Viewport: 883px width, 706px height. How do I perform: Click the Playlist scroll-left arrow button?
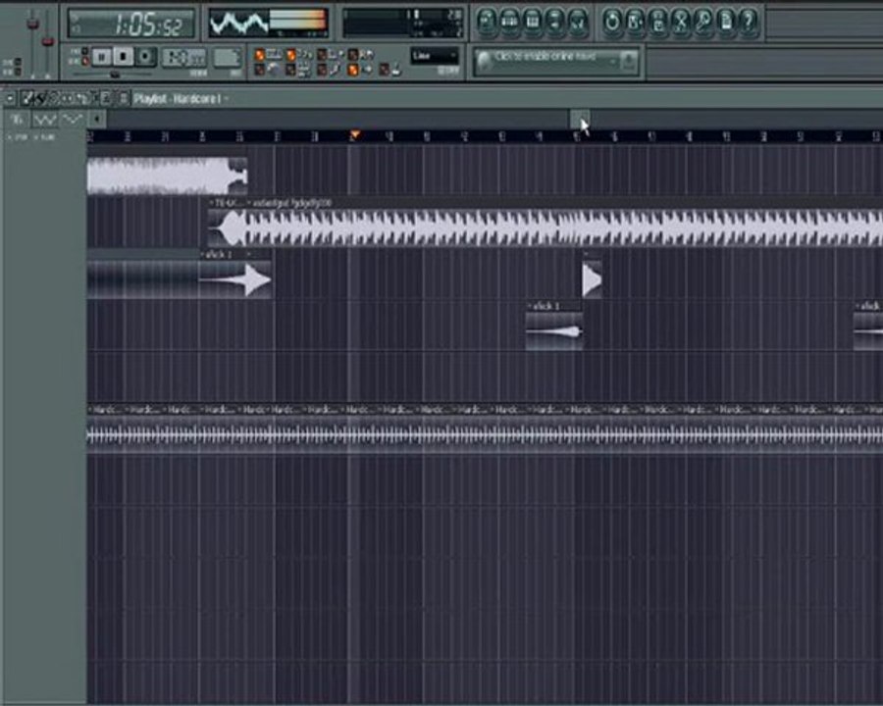pos(97,119)
